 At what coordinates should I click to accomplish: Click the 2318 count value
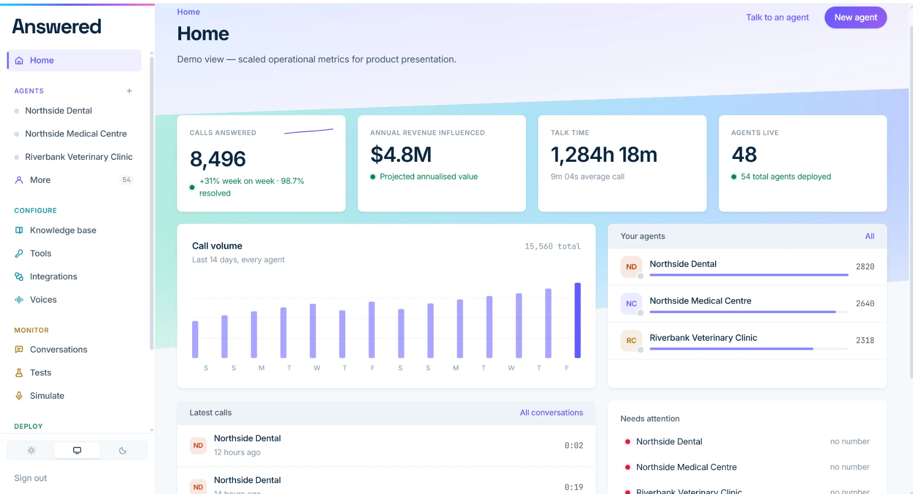(865, 341)
